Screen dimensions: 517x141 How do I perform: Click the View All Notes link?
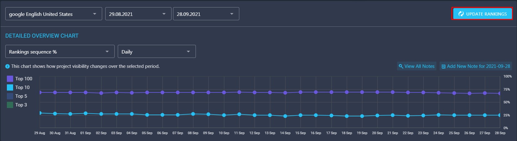point(417,66)
